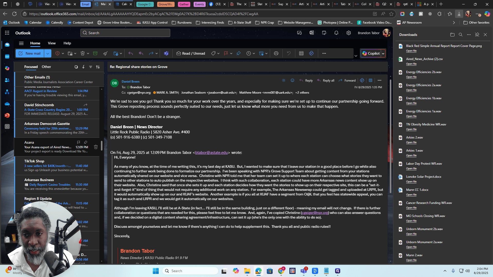This screenshot has width=493, height=277.
Task: Click the Sweep broom icon
Action: pyautogui.click(x=105, y=53)
